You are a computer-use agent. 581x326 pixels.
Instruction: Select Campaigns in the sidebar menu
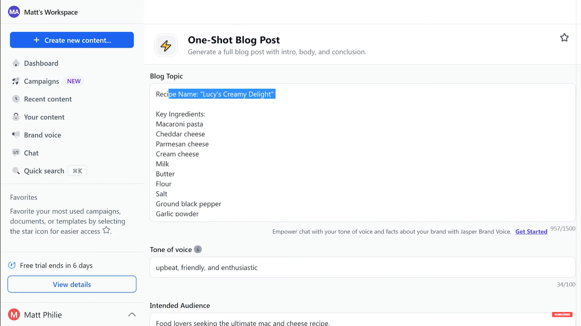pos(41,81)
